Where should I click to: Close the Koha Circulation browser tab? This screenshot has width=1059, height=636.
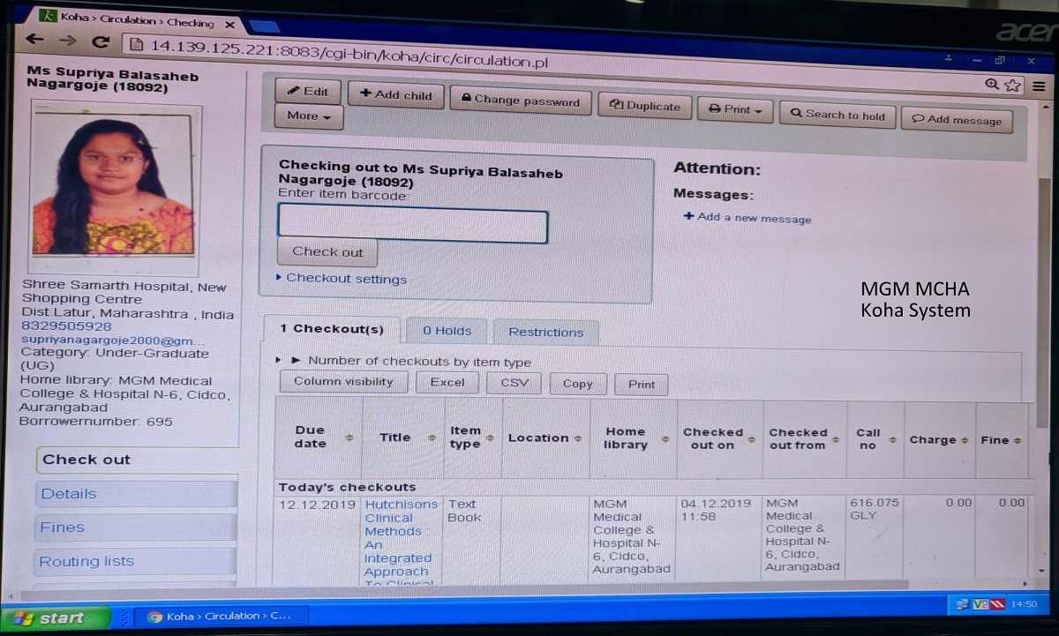(x=229, y=23)
